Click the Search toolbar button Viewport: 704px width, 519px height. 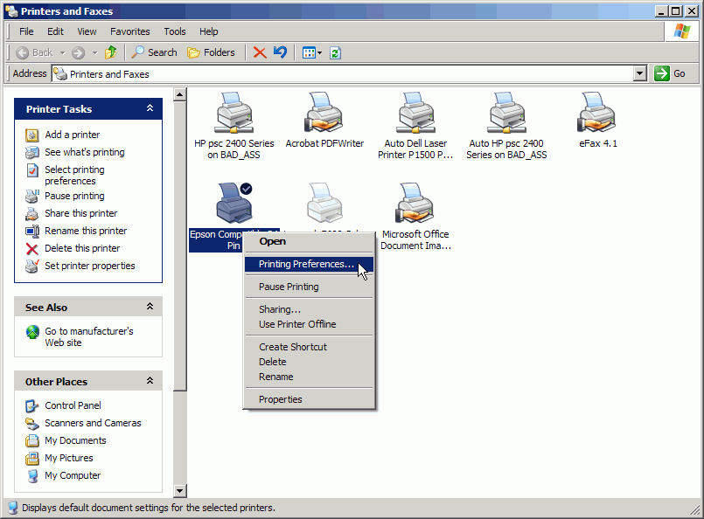[x=154, y=52]
